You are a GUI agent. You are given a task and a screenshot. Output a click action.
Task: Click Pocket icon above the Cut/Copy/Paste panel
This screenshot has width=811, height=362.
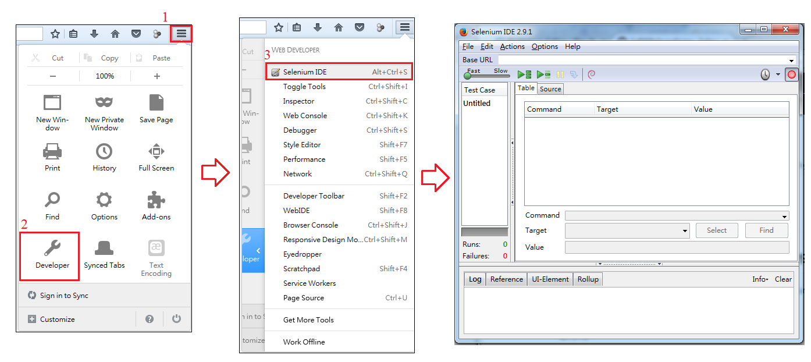point(136,34)
